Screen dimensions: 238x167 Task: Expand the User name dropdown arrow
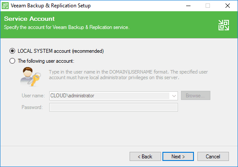click(x=174, y=96)
